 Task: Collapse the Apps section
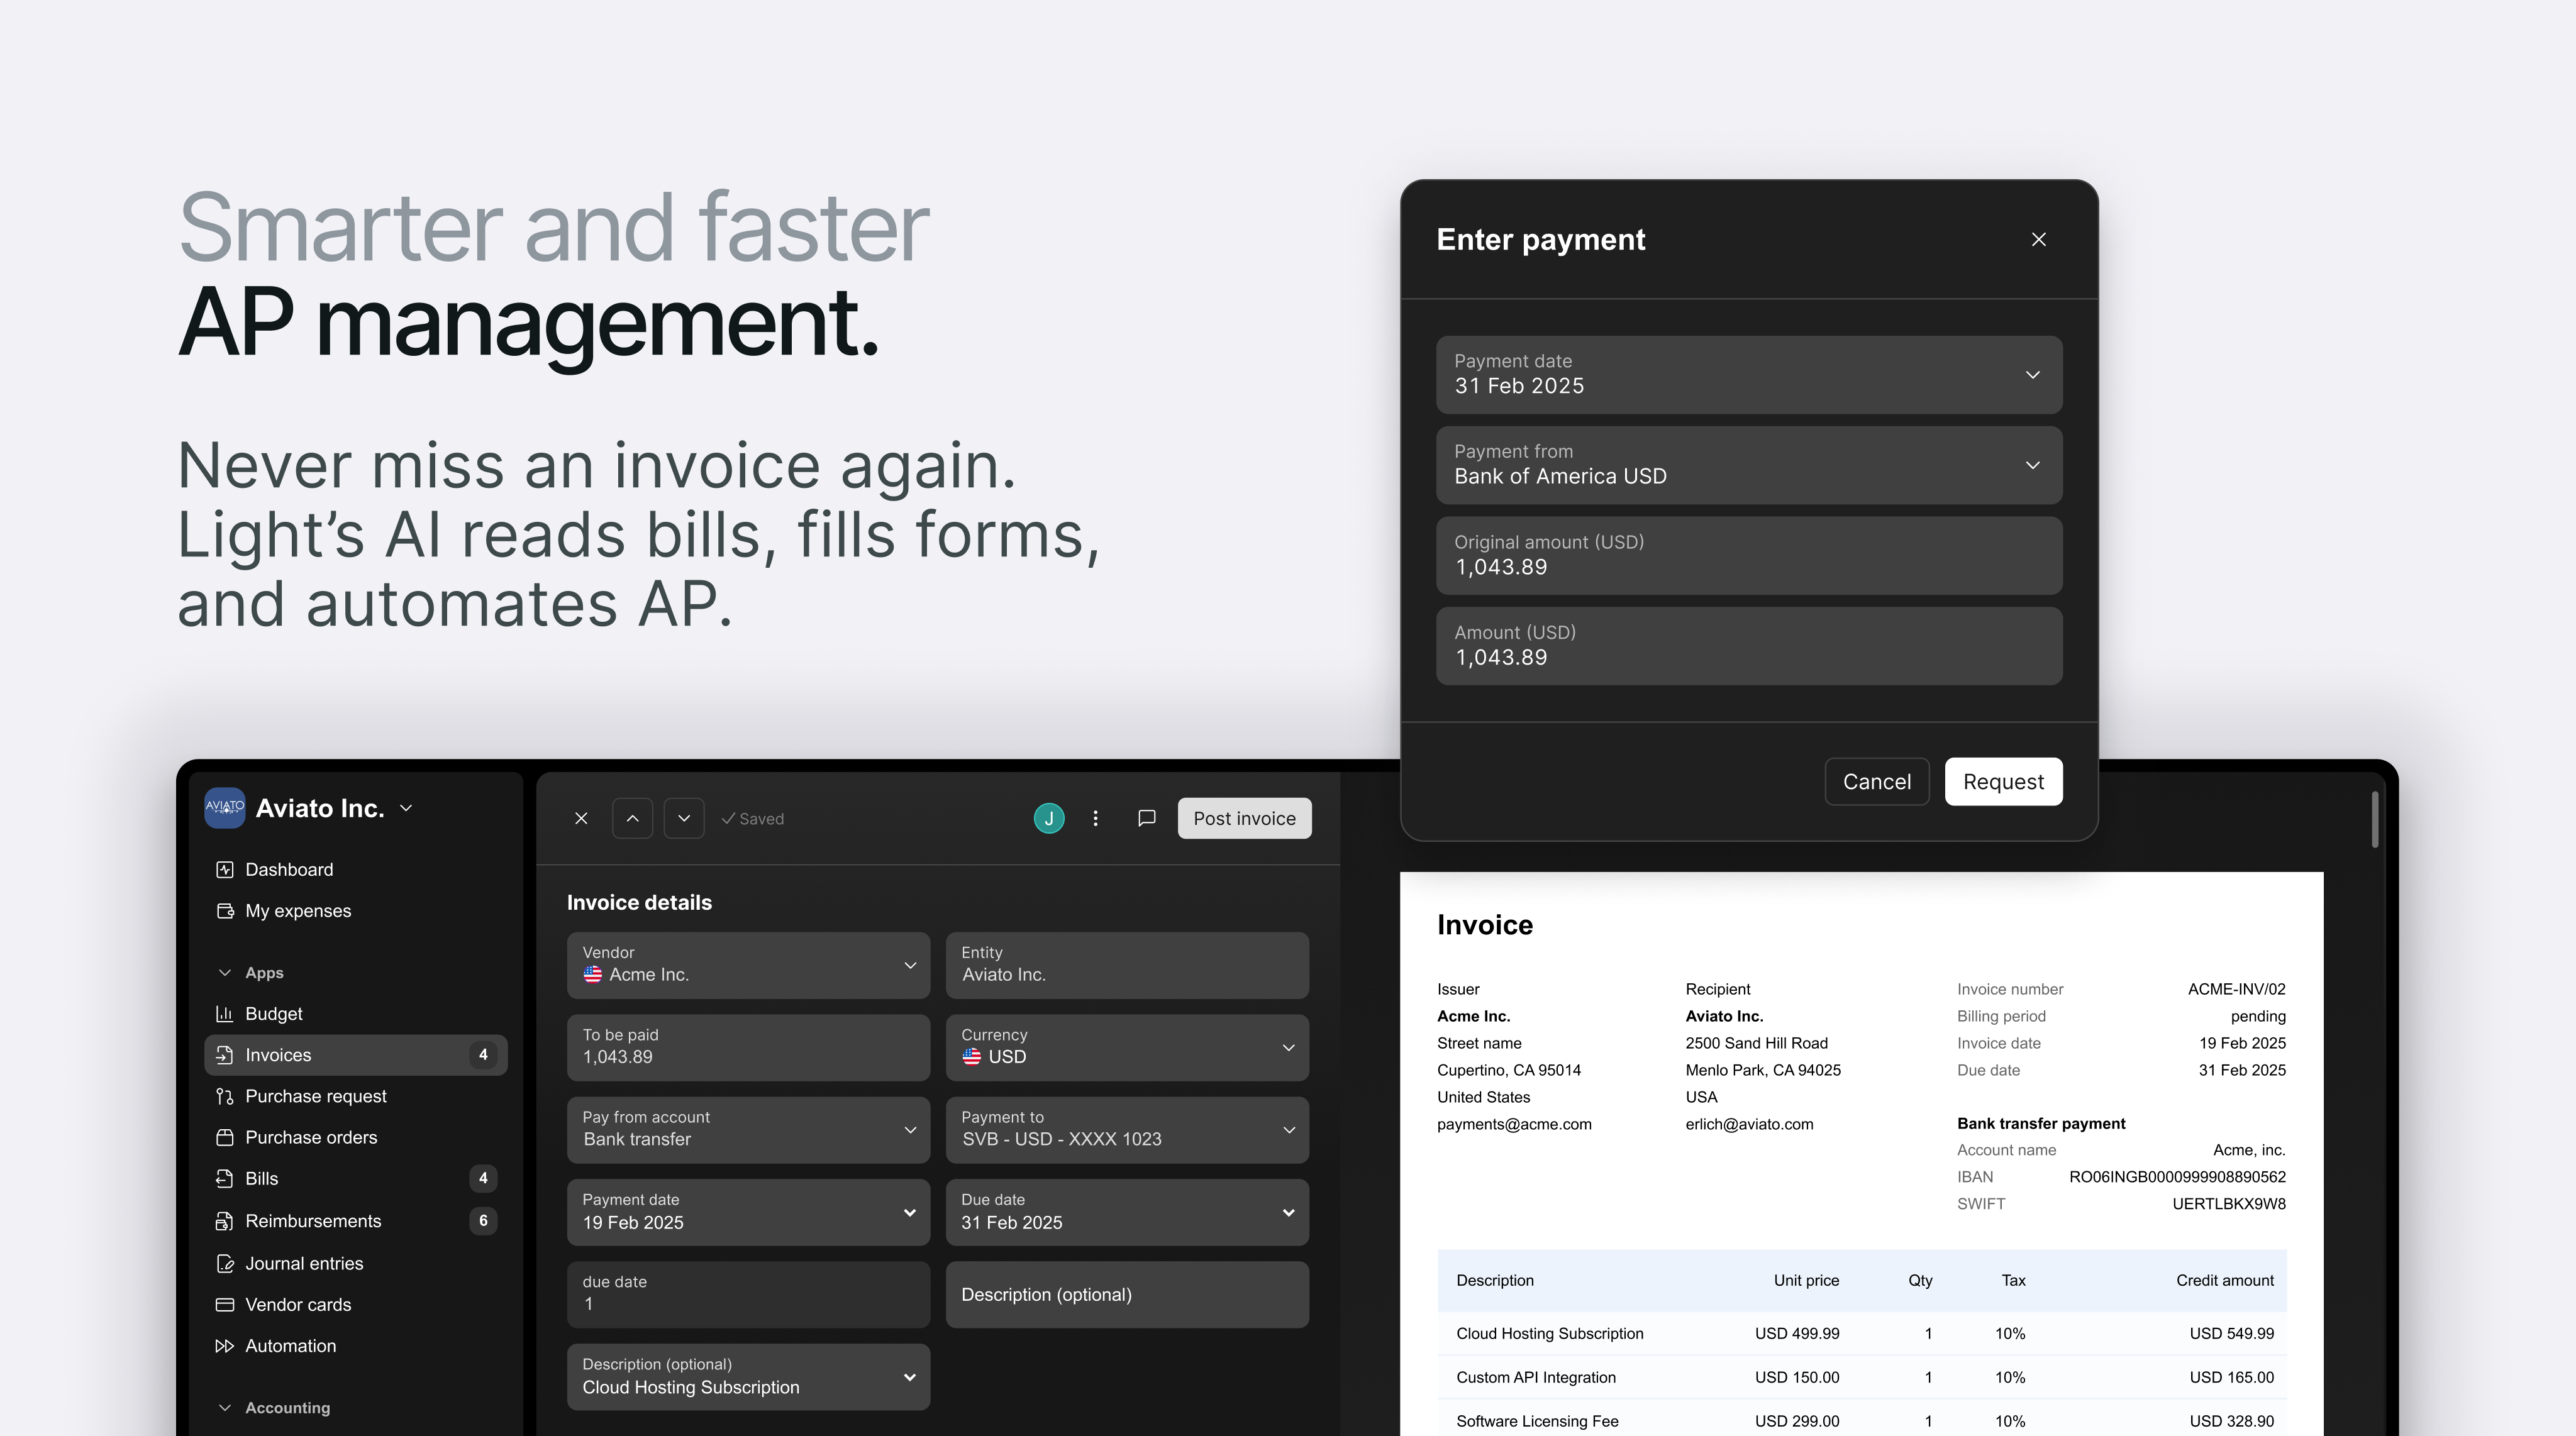pos(225,972)
